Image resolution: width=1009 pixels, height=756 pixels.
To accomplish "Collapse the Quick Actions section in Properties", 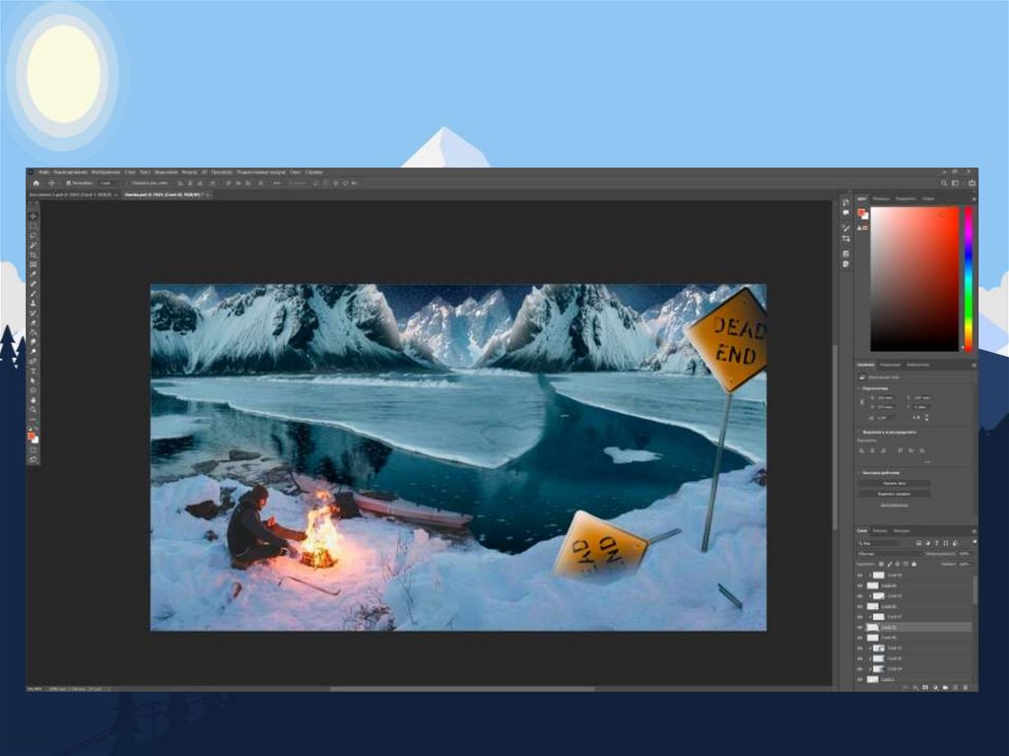I will [x=859, y=473].
